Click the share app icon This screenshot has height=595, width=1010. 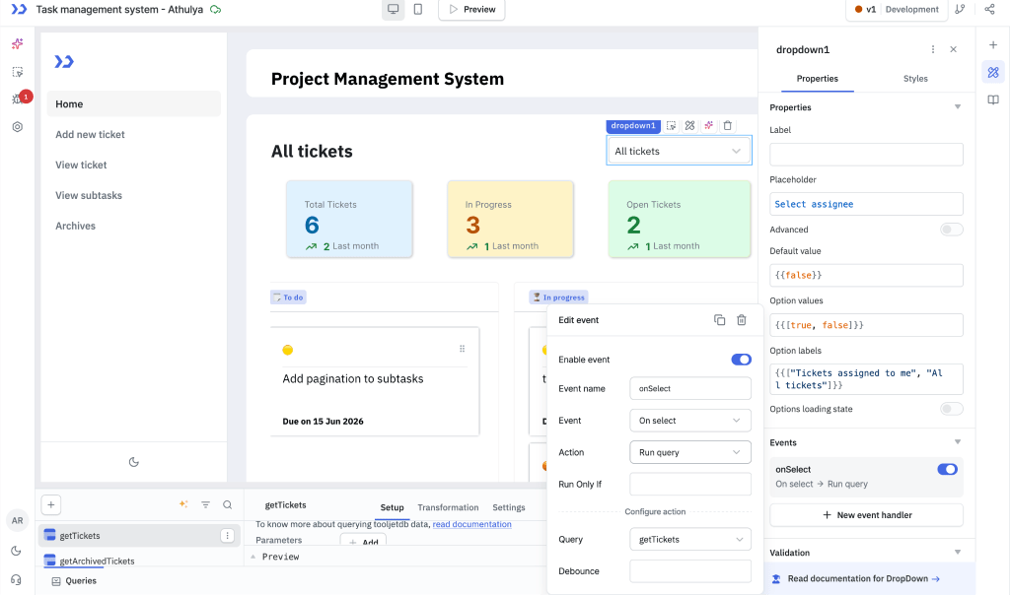(x=989, y=9)
